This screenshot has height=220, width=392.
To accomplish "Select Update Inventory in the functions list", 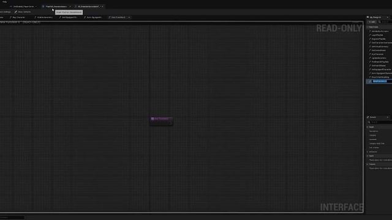I will pos(379,58).
